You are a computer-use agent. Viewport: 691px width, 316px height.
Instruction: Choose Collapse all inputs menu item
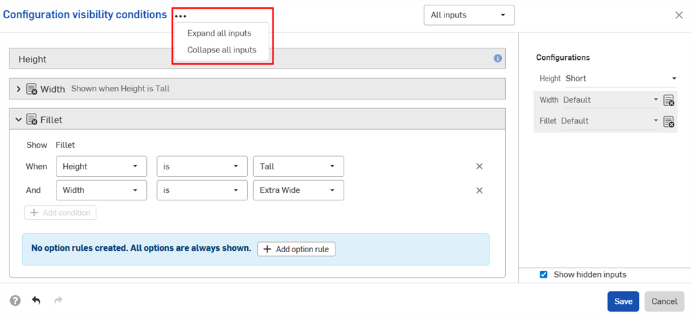pyautogui.click(x=222, y=50)
